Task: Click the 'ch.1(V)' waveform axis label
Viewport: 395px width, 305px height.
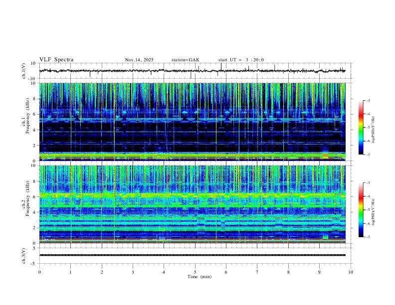Action: coord(24,71)
